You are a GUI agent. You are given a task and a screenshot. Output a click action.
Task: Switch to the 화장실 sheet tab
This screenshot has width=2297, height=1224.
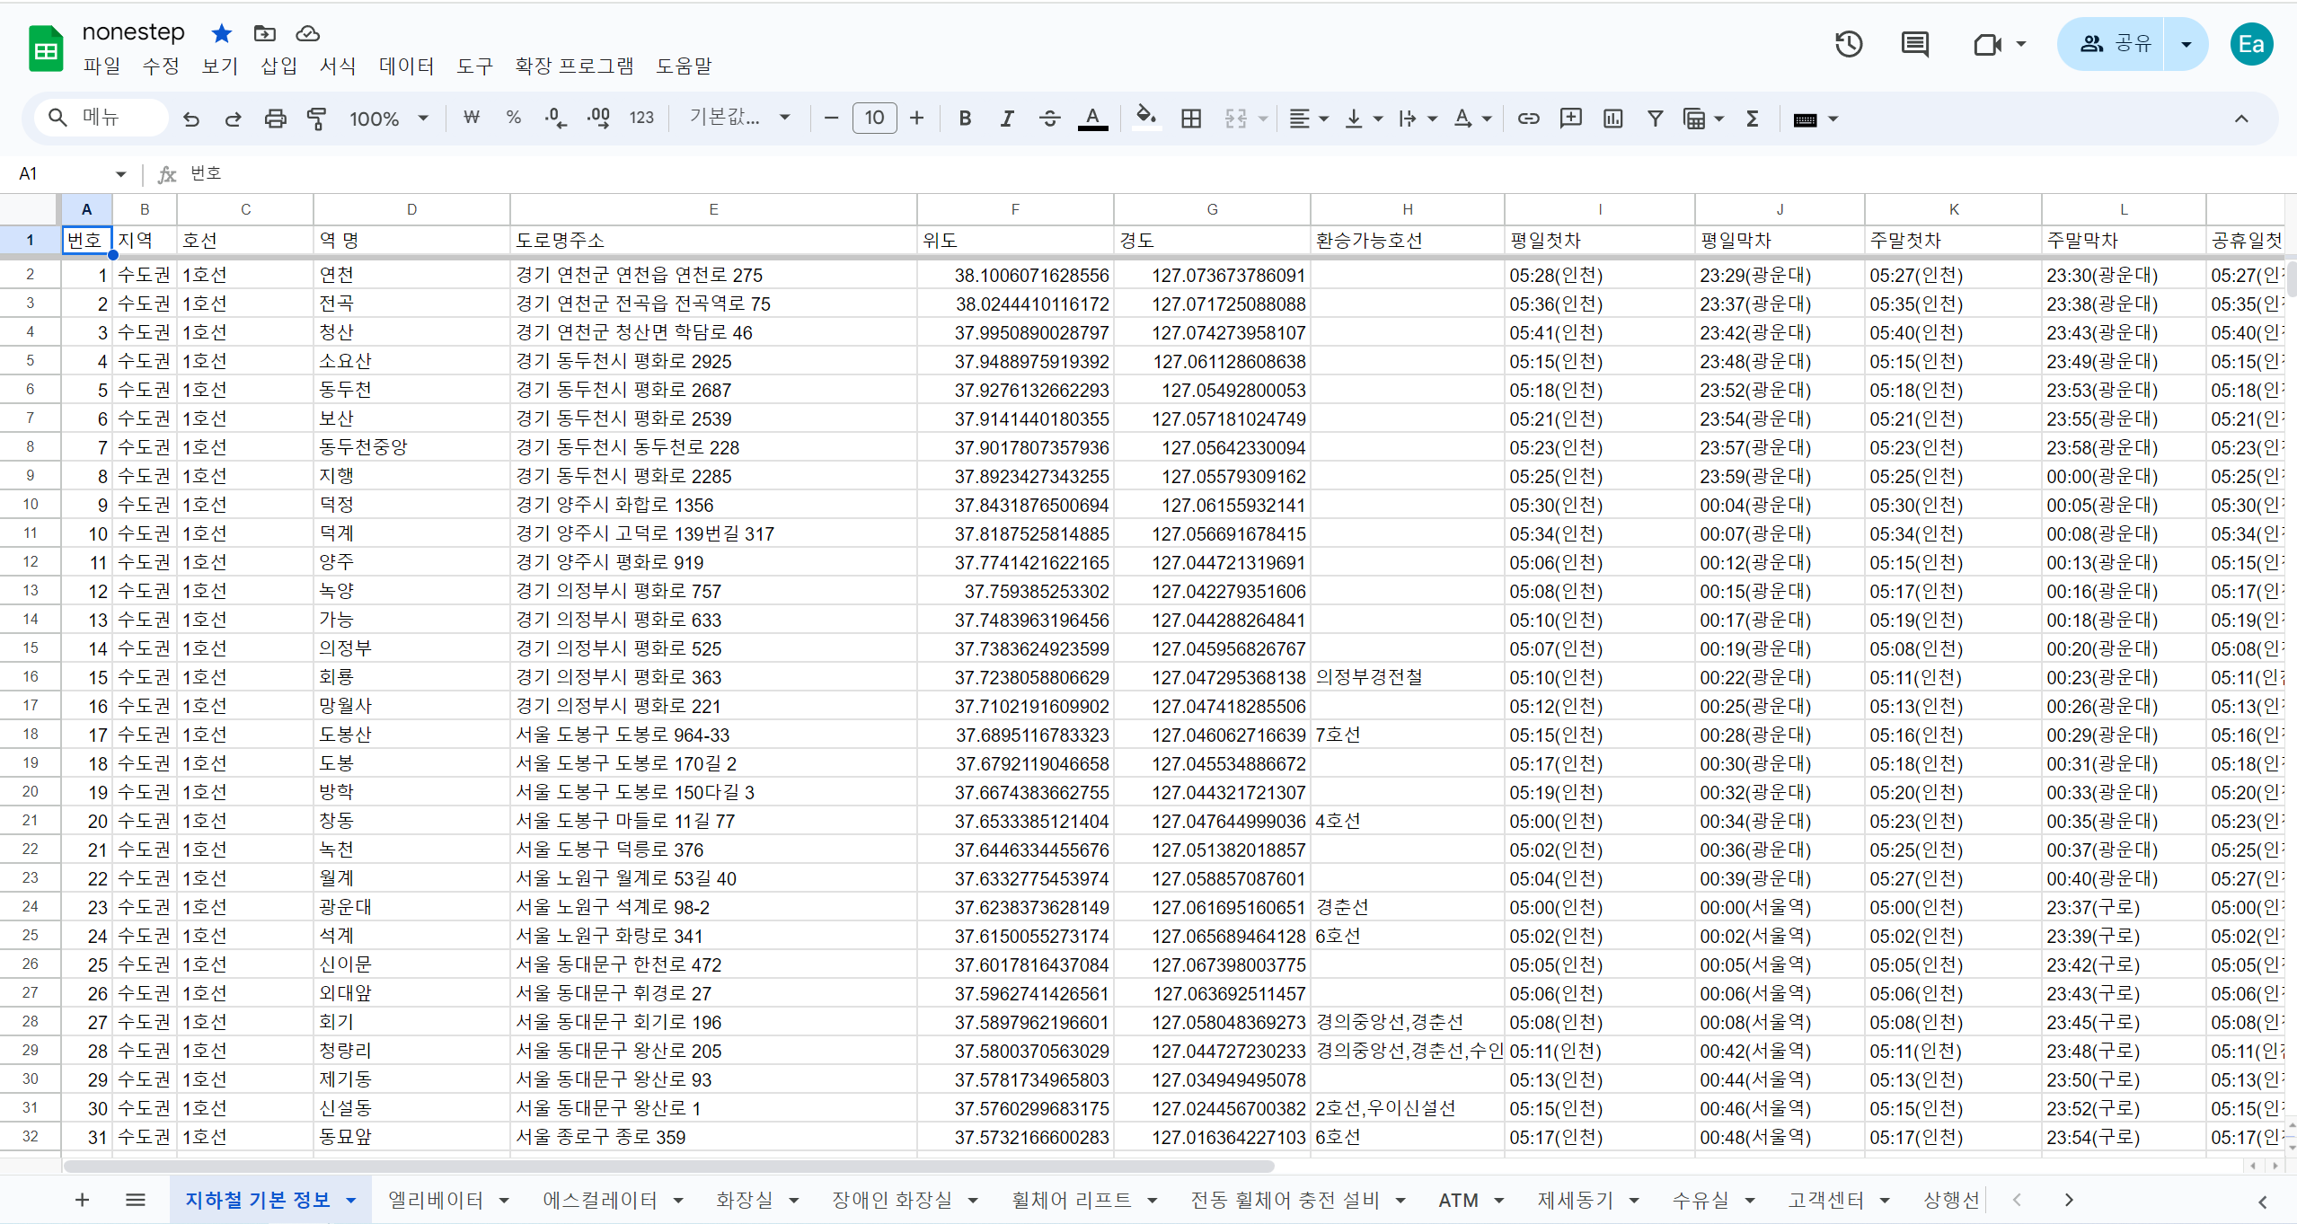pyautogui.click(x=744, y=1201)
